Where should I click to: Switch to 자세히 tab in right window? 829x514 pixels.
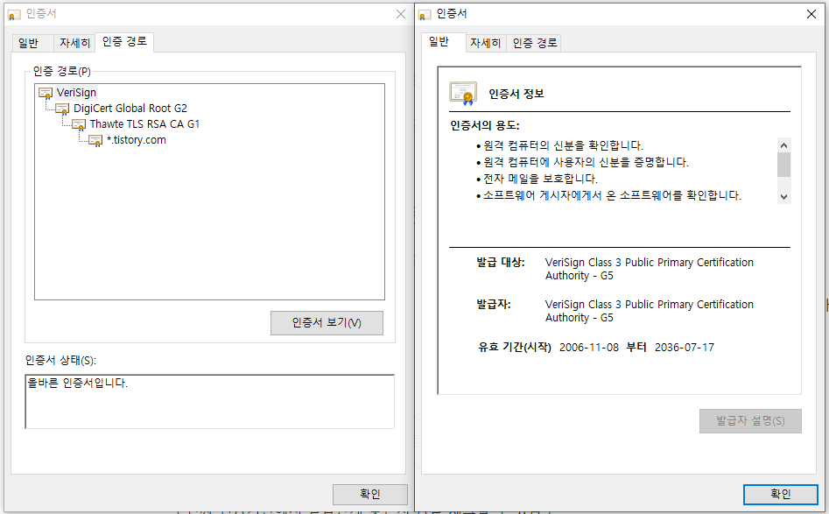tap(485, 43)
